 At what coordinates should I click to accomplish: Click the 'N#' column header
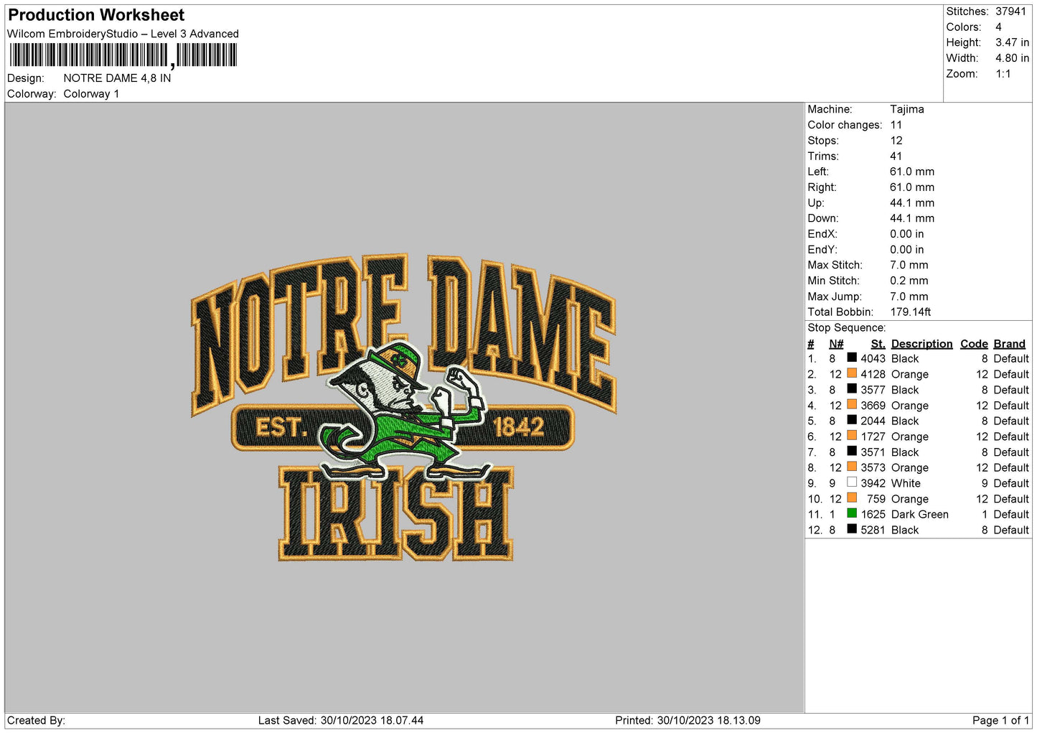[x=836, y=344]
